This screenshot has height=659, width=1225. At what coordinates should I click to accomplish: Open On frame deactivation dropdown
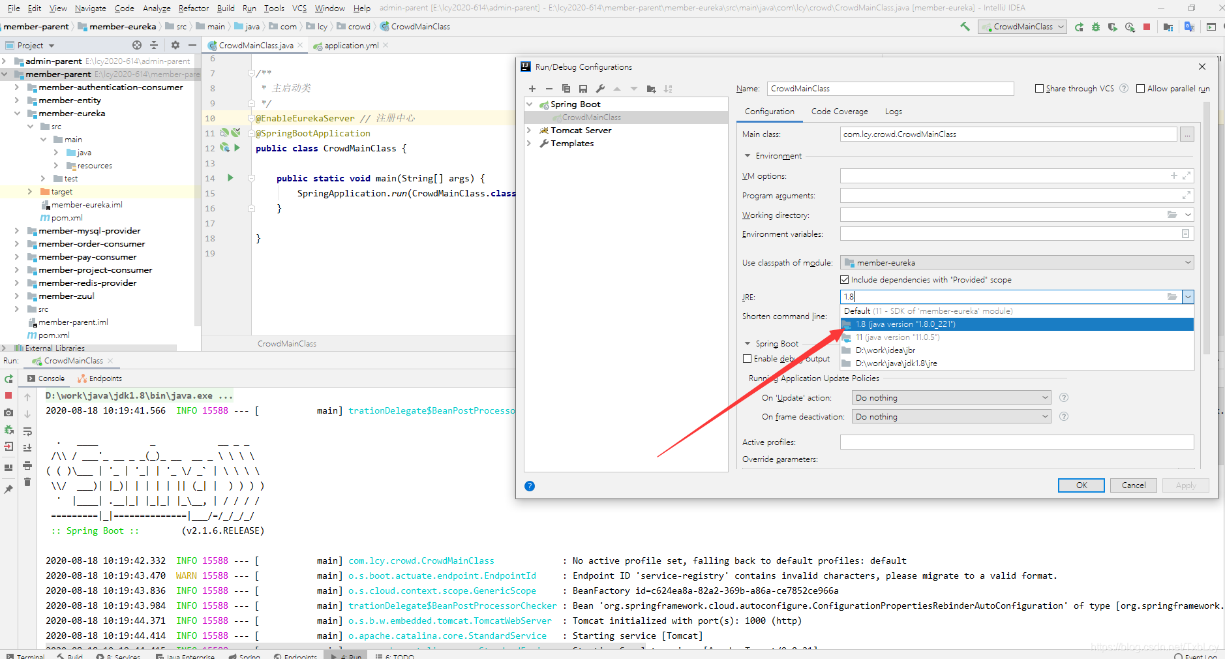pos(952,416)
